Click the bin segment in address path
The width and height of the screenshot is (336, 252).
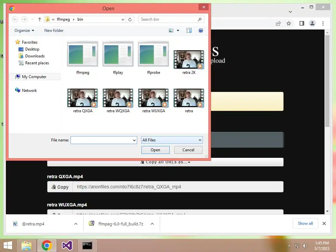[80, 19]
